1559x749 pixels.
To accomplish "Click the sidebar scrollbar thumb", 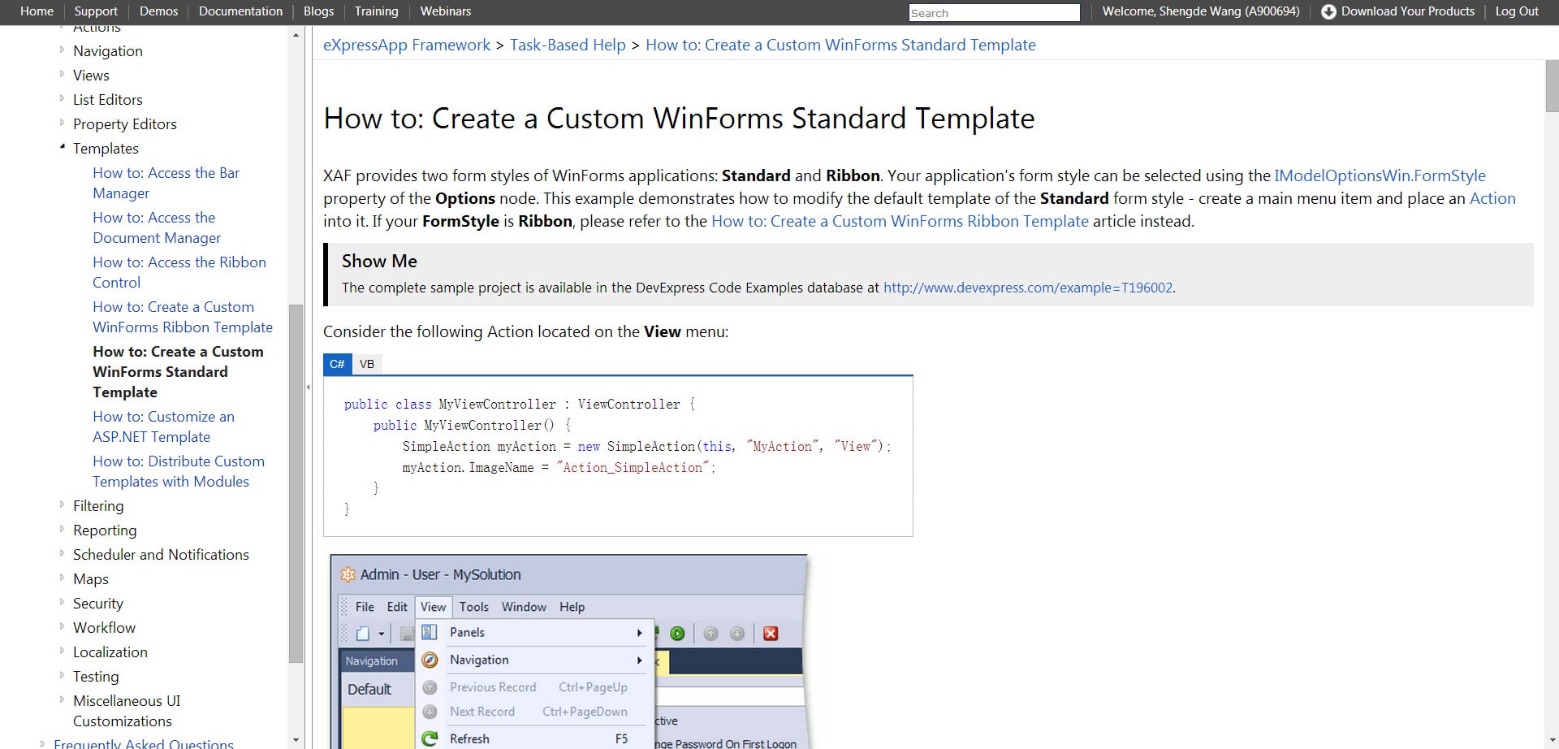I will pyautogui.click(x=296, y=483).
